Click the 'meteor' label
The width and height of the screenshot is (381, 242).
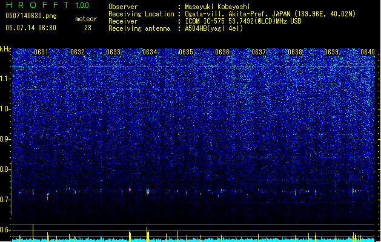[x=86, y=19]
